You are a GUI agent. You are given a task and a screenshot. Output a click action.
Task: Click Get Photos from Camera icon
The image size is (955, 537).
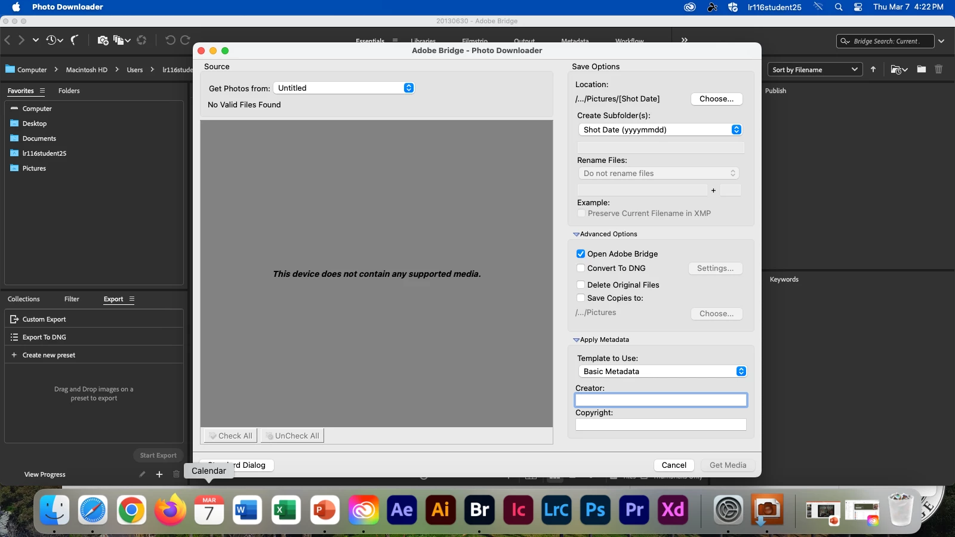(x=103, y=40)
